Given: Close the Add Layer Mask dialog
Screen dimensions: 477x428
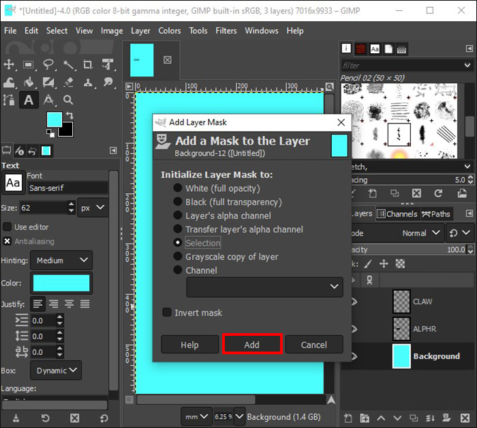Looking at the screenshot, I should pyautogui.click(x=341, y=123).
